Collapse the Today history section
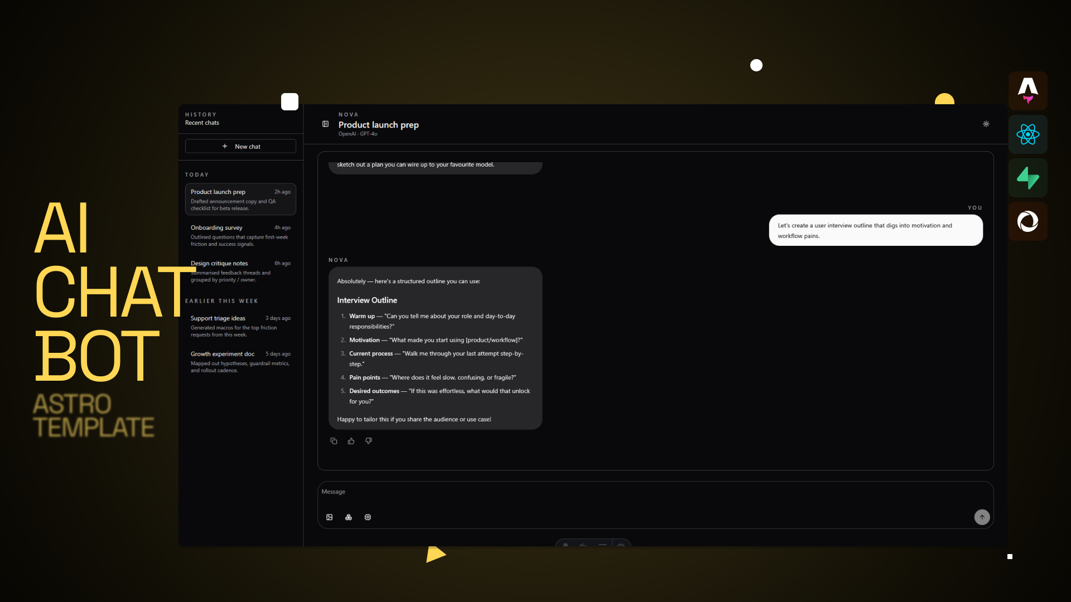This screenshot has height=602, width=1071. (x=196, y=174)
